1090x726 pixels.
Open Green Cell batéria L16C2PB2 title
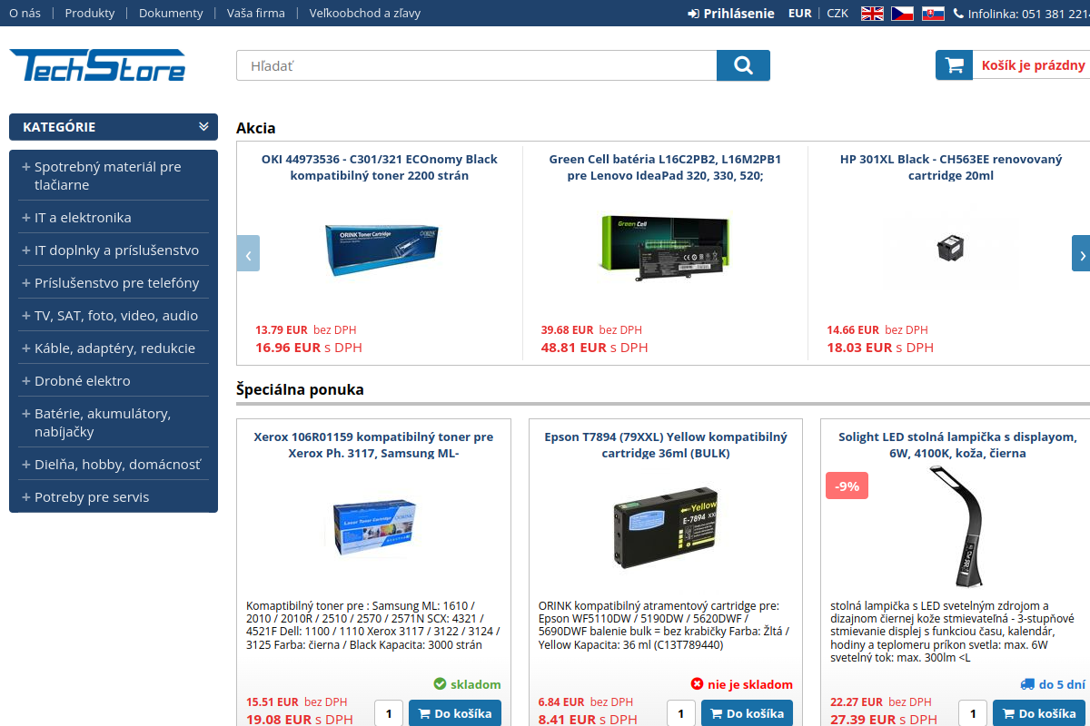coord(665,167)
